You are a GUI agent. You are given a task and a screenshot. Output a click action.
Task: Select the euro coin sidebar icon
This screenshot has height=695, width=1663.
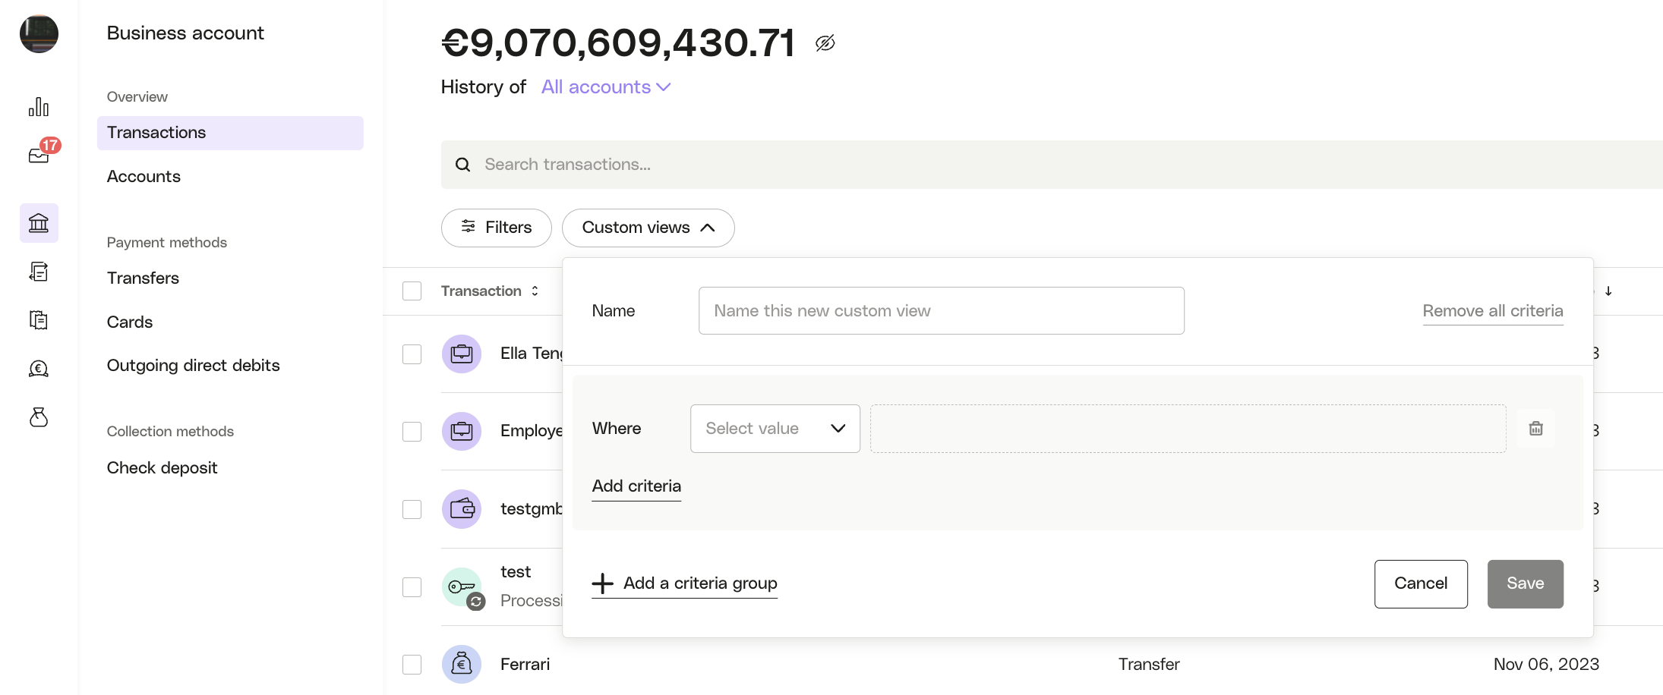39,368
